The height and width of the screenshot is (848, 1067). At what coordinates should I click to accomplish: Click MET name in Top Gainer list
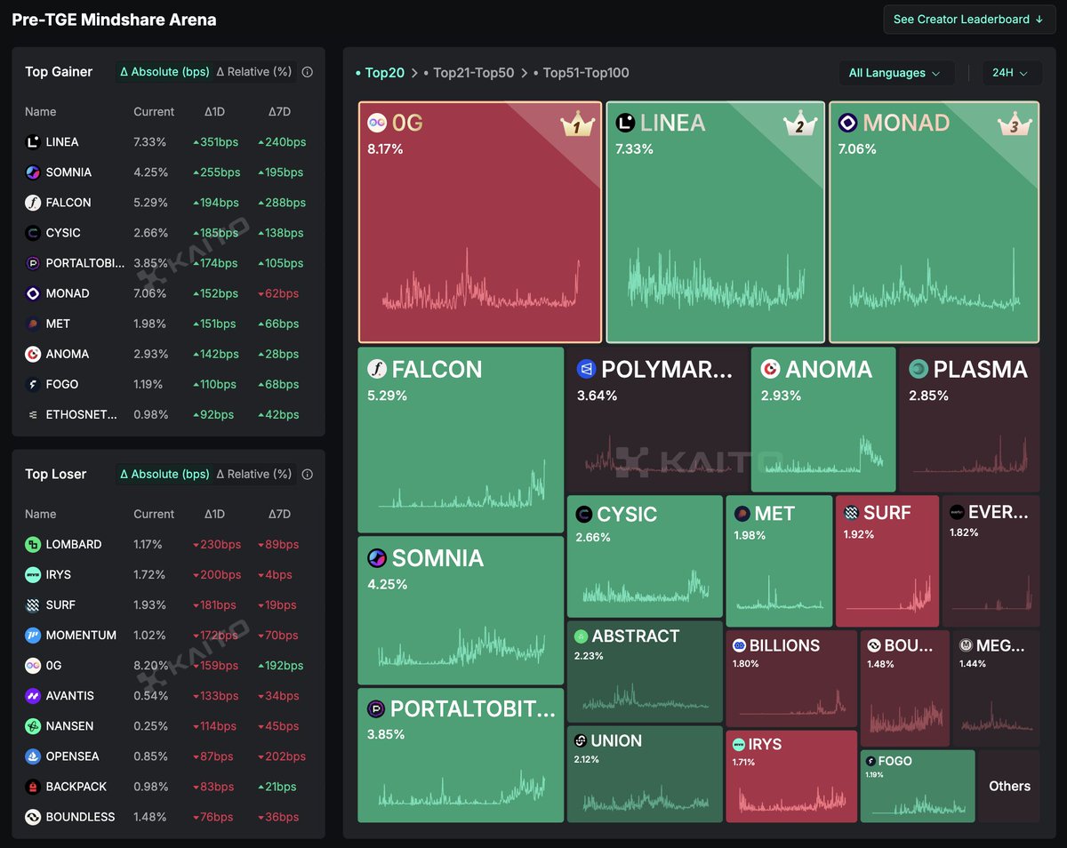point(58,324)
